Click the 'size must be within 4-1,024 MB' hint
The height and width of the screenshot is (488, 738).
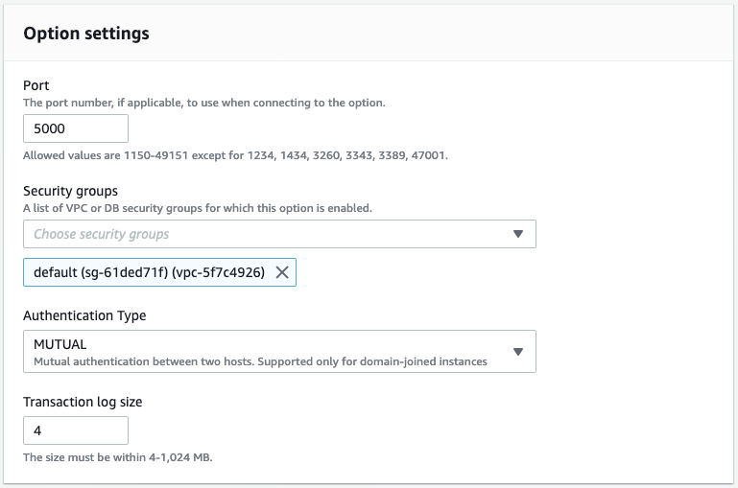tap(117, 457)
